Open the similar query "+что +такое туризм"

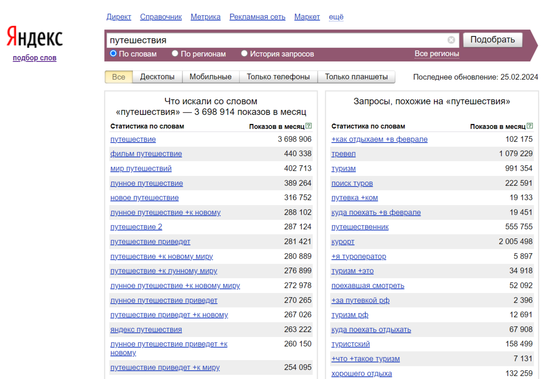pos(366,359)
